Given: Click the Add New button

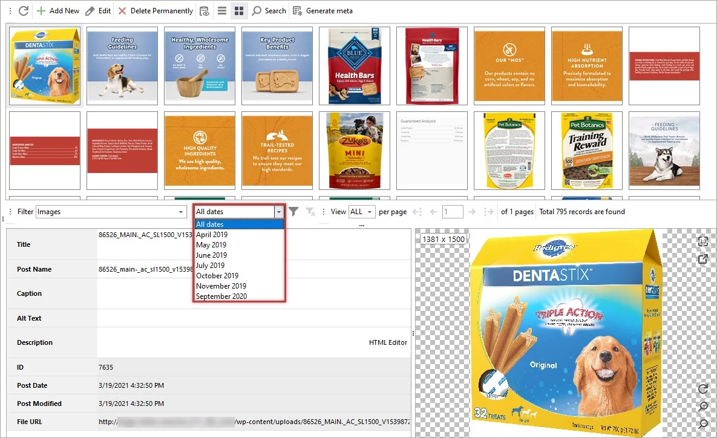Looking at the screenshot, I should [58, 10].
